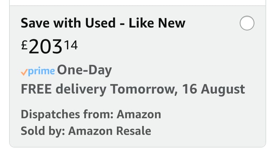The image size is (275, 153).
Task: Click the Dispatches from: Amazon line
Action: (91, 115)
